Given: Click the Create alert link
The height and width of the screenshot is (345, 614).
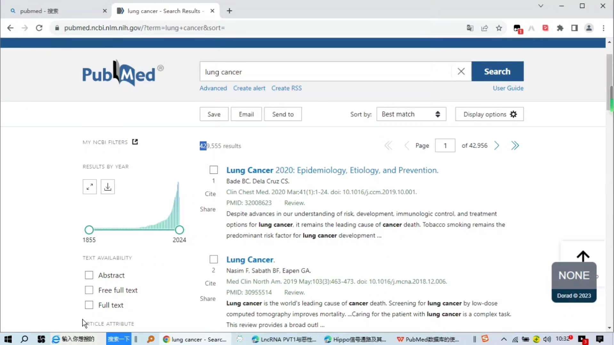Looking at the screenshot, I should pyautogui.click(x=249, y=88).
